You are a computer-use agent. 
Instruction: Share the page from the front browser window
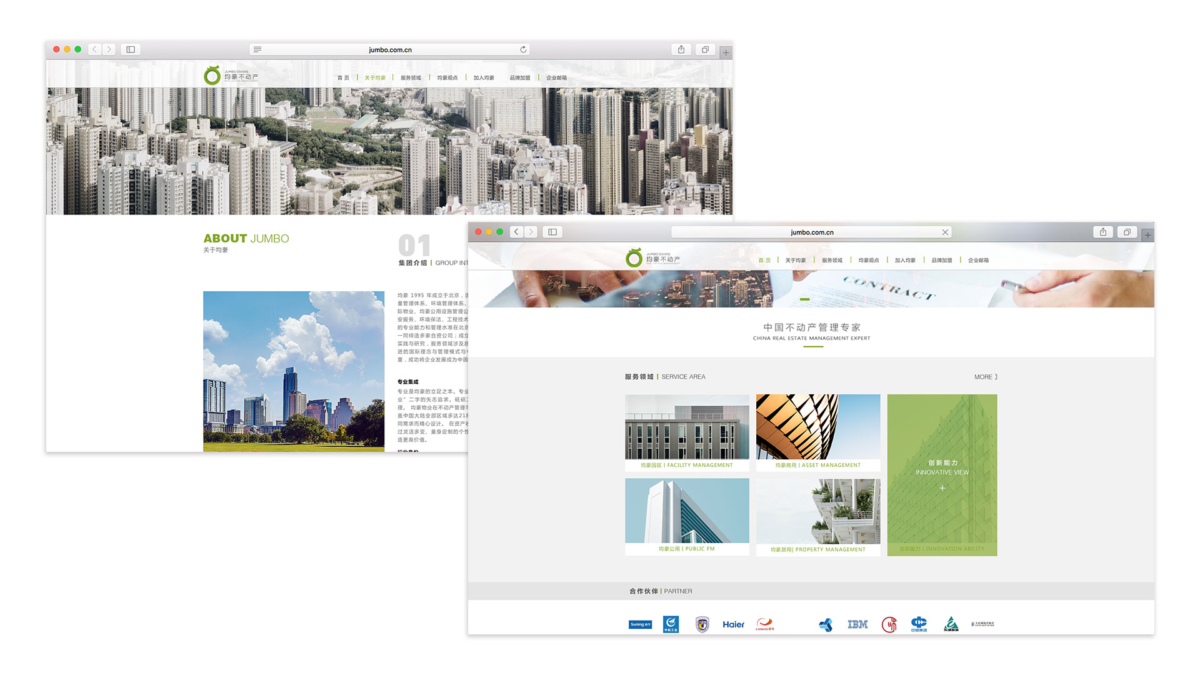tap(1103, 232)
